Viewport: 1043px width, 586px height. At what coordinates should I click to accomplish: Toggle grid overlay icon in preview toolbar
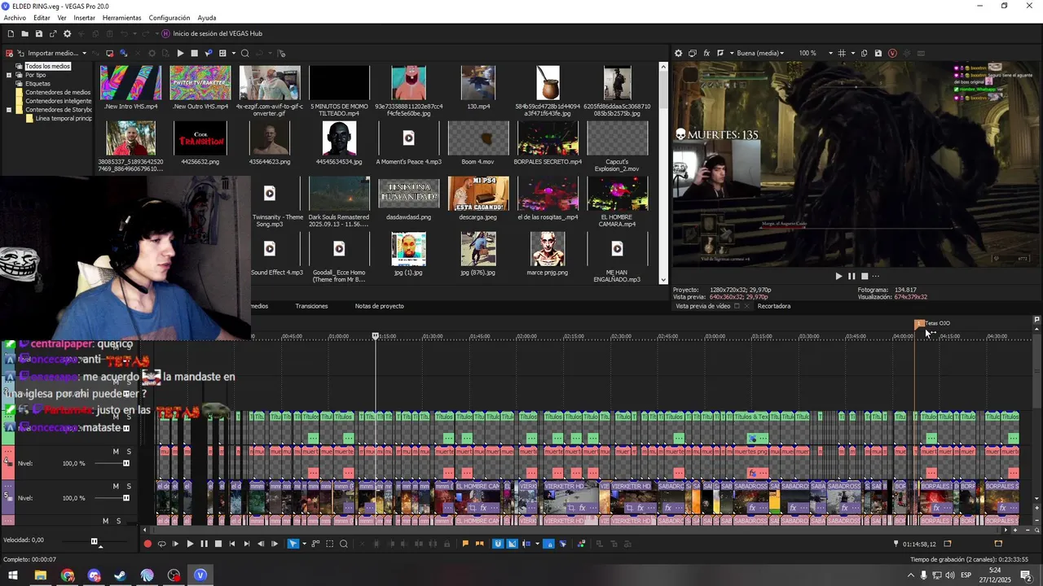(x=842, y=53)
